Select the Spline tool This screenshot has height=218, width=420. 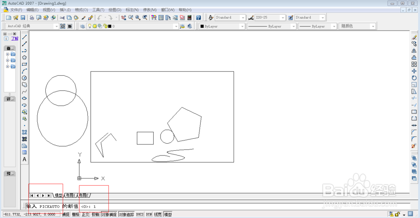(x=24, y=92)
